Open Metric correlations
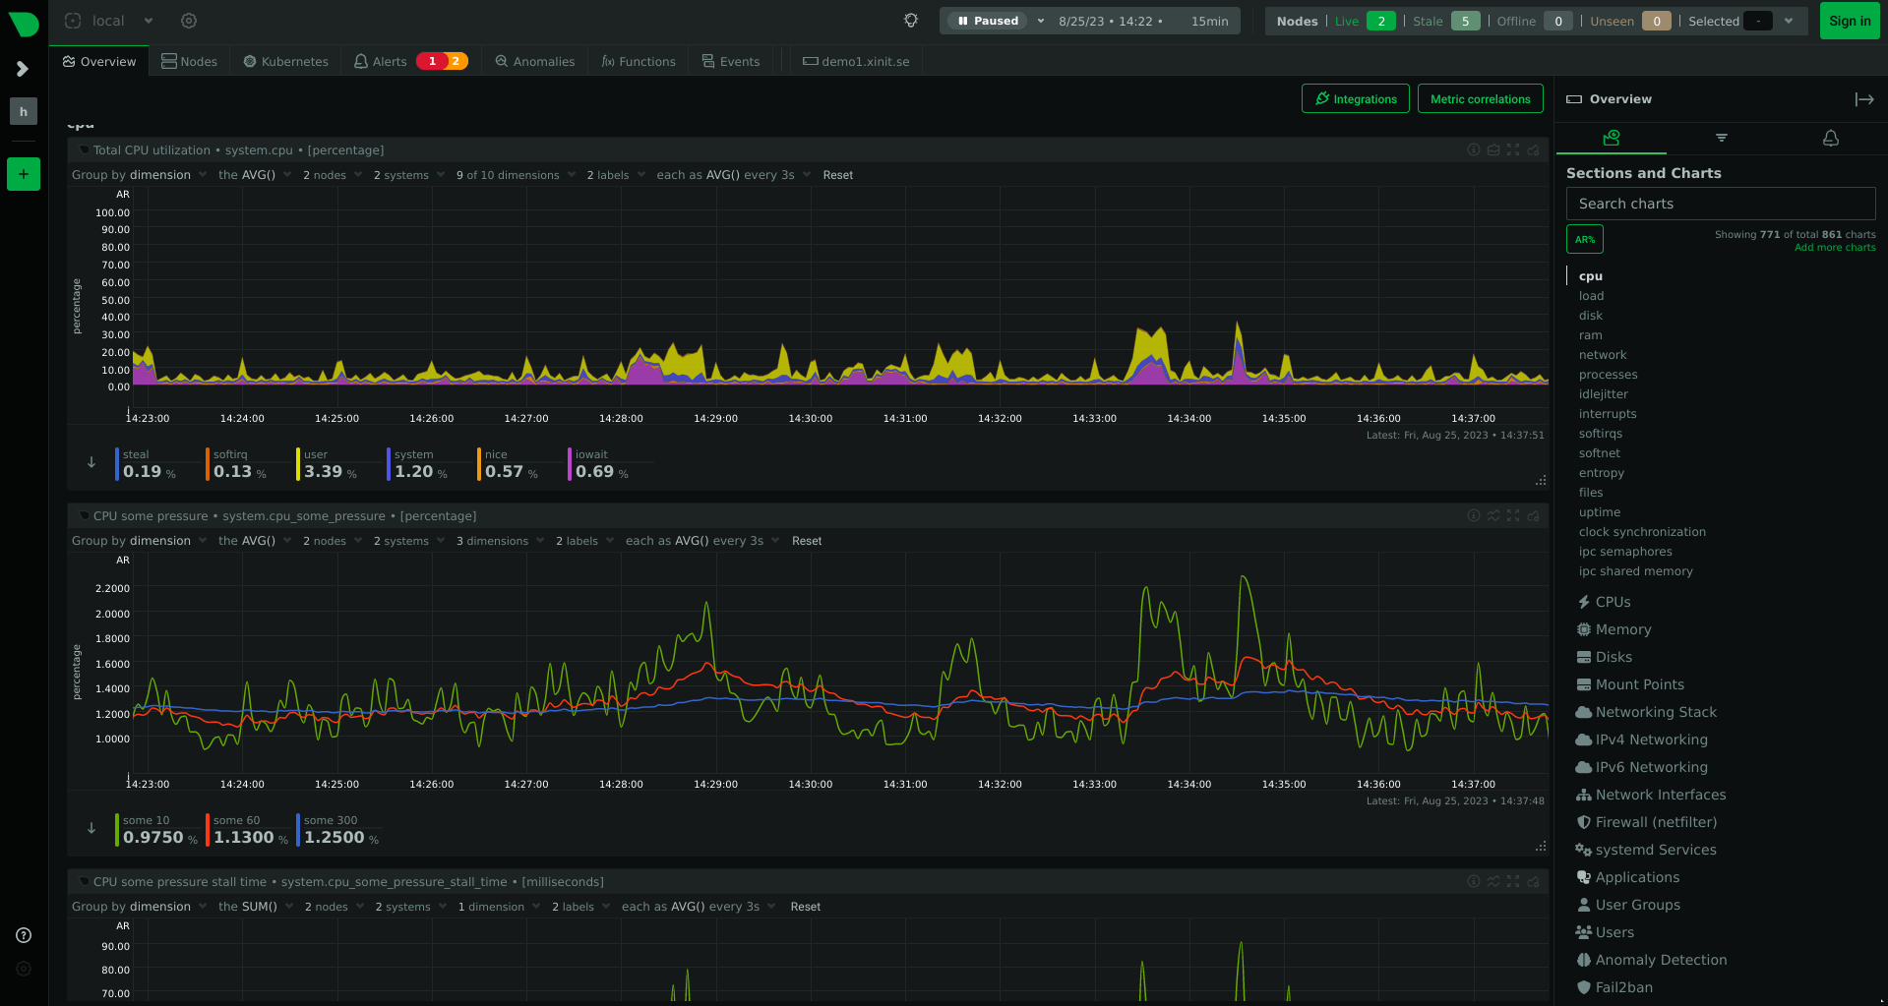The width and height of the screenshot is (1888, 1006). coord(1481,98)
